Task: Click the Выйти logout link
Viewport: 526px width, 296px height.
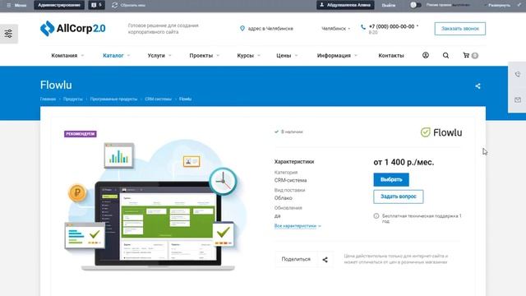Action: click(389, 5)
